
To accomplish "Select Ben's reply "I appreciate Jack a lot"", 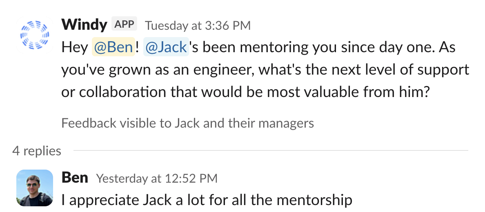I will click(207, 200).
